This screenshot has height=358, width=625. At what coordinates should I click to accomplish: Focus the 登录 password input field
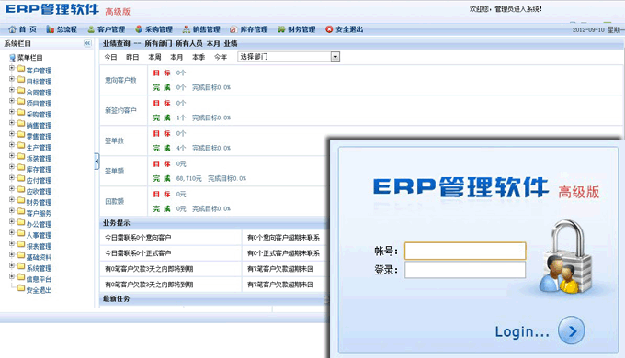pyautogui.click(x=465, y=270)
